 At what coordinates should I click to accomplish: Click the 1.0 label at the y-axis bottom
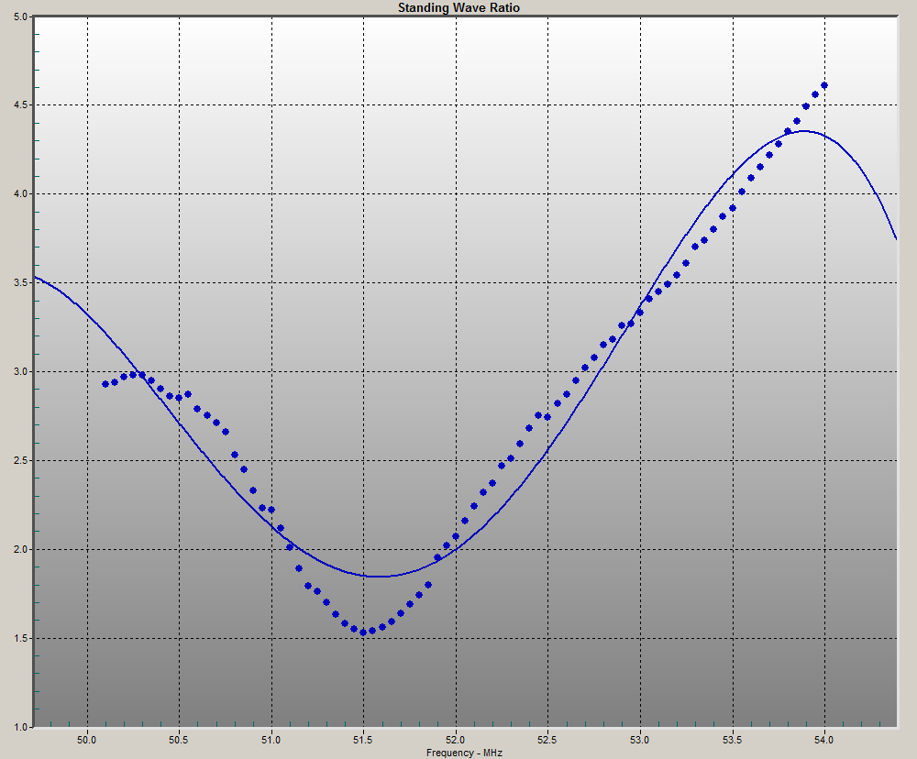[x=20, y=727]
